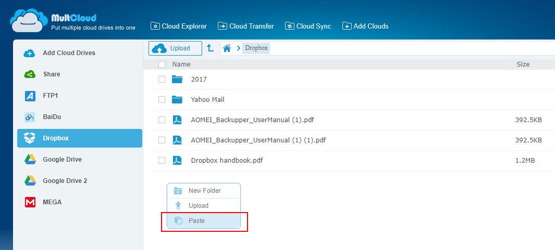The image size is (555, 250).
Task: Choose Upload in context menu
Action: (204, 205)
